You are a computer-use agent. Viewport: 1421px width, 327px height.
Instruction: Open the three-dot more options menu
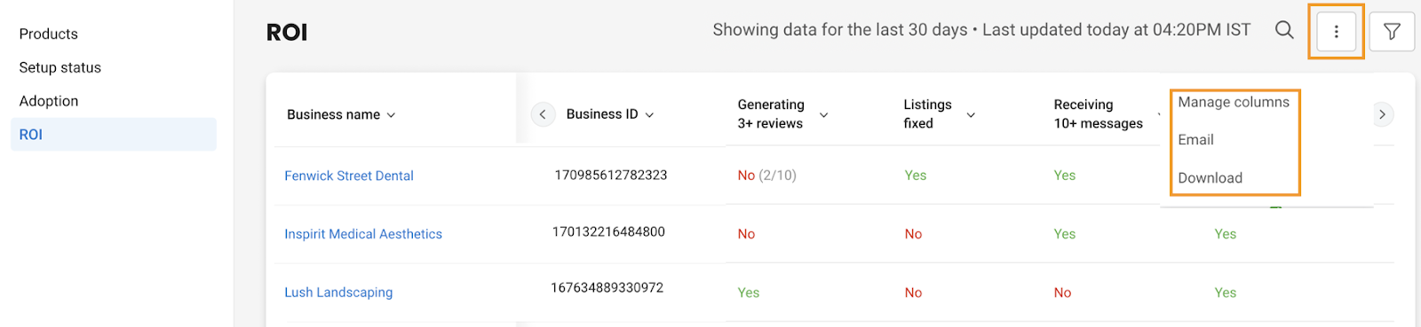[x=1336, y=32]
